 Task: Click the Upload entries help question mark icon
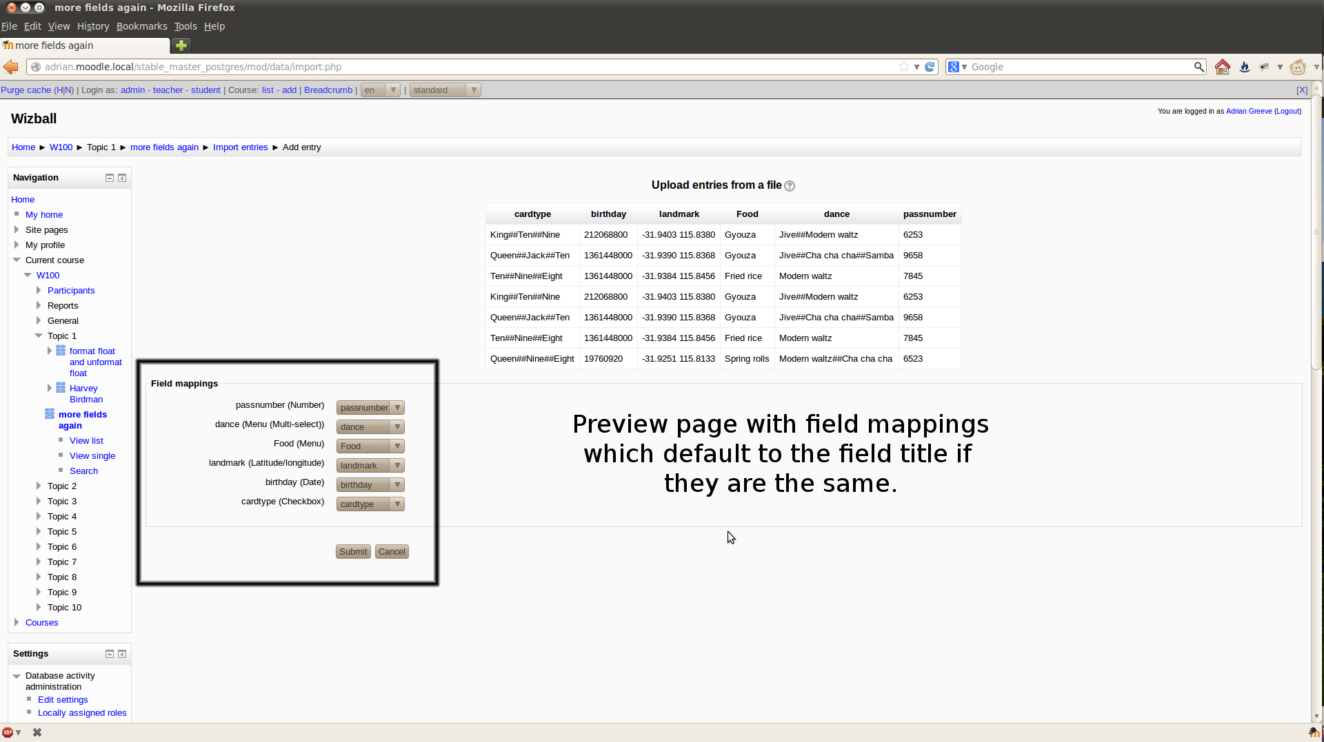click(x=790, y=186)
